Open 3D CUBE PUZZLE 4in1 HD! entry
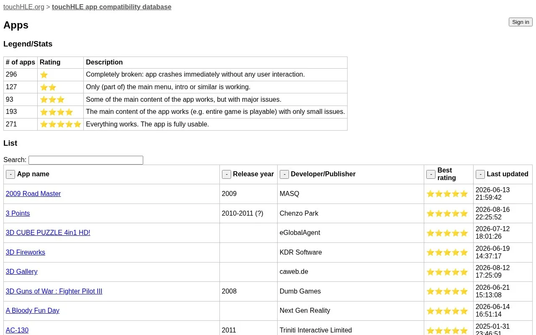Screen dimensions: 536x335 (48, 233)
